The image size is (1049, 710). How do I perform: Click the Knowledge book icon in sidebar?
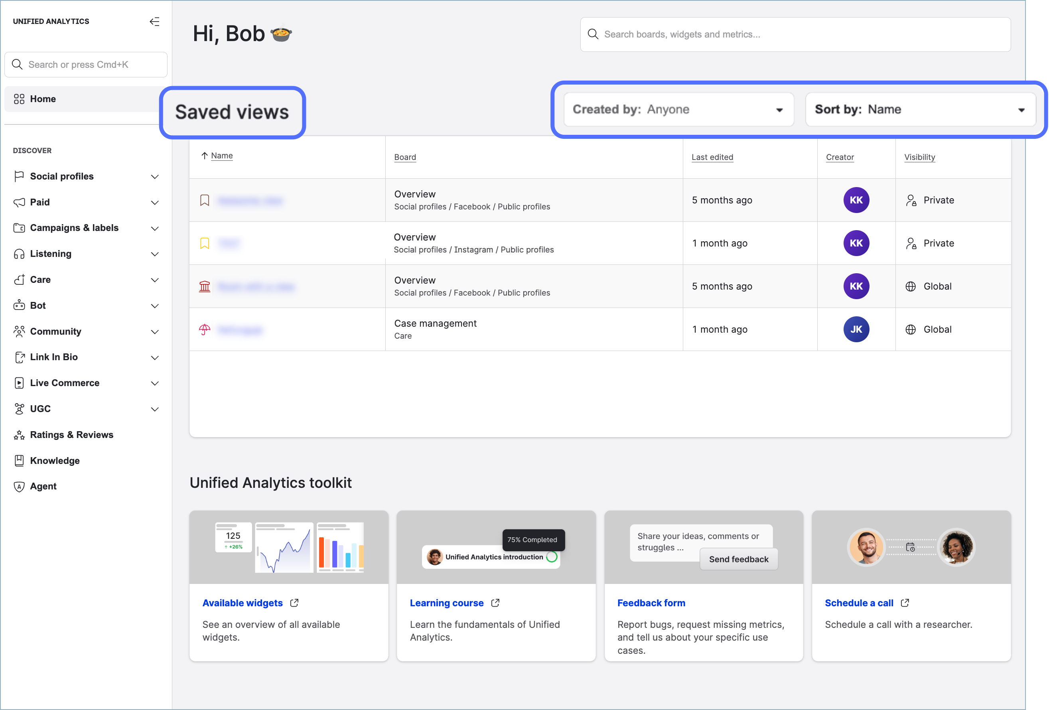coord(19,460)
